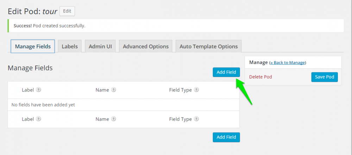
Task: Open the Labels tab
Action: (70, 46)
